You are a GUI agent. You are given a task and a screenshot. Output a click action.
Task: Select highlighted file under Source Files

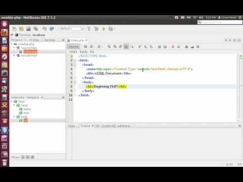(x=30, y=52)
